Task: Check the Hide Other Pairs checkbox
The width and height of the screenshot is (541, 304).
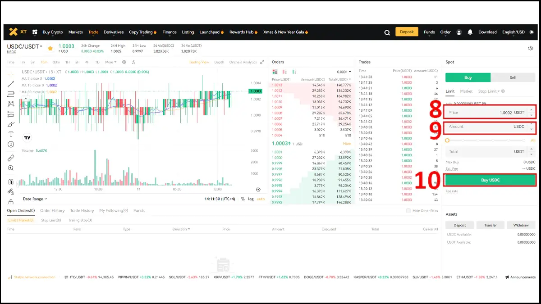Action: pos(408,211)
